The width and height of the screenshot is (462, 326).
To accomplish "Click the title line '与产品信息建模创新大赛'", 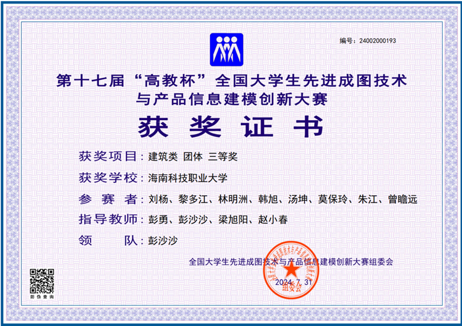I will 232,99.
